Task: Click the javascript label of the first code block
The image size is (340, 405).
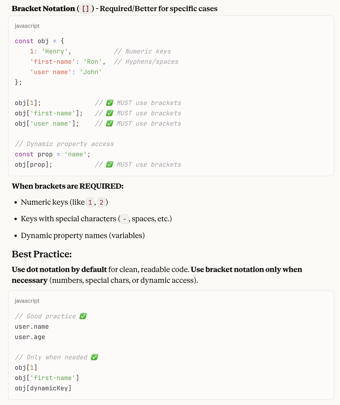Action: [x=27, y=26]
